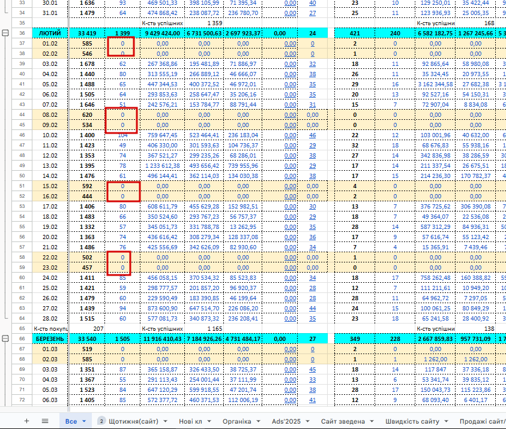Select the cell with 758 262,48
This screenshot has width=506, height=429.
pos(435,277)
